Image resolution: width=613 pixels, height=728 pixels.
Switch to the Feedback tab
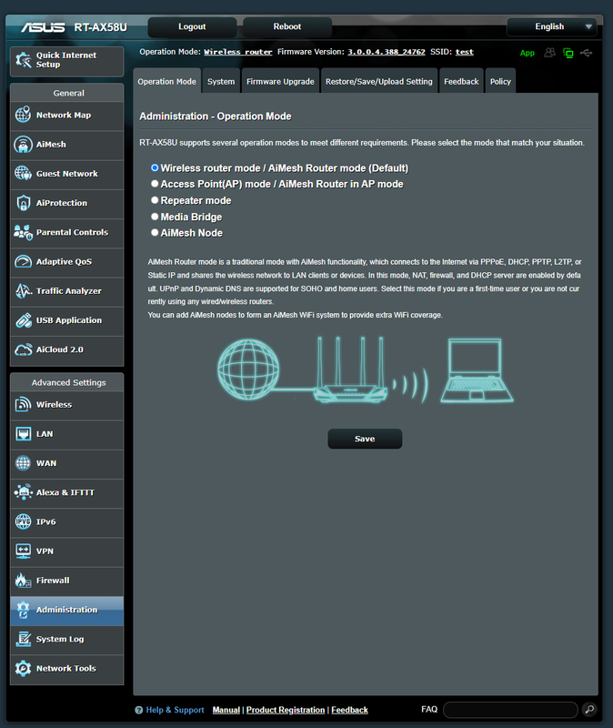click(x=461, y=81)
